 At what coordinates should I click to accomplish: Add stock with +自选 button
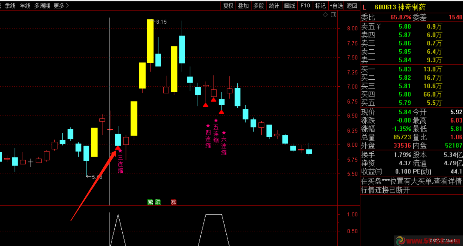(336, 6)
